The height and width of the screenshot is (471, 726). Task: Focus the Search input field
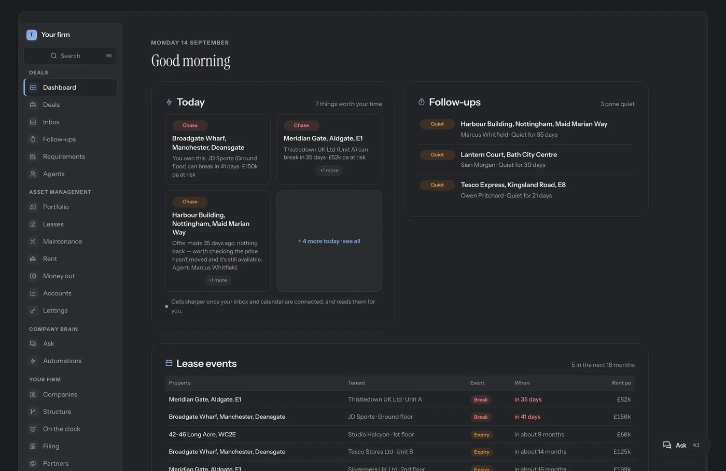71,56
